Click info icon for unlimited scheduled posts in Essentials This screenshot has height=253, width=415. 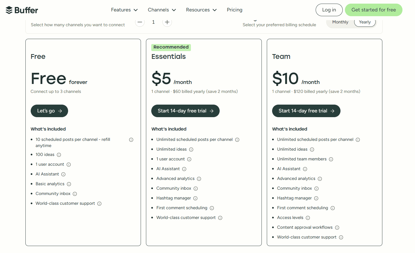[237, 139]
